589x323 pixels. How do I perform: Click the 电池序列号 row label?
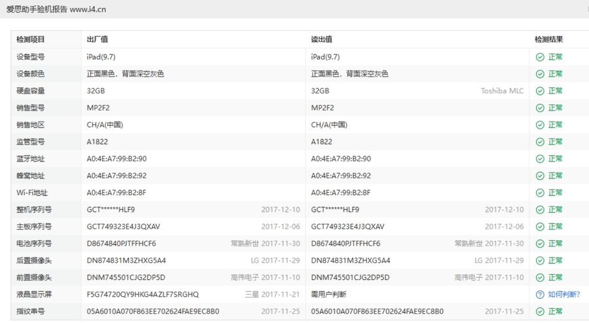point(34,243)
